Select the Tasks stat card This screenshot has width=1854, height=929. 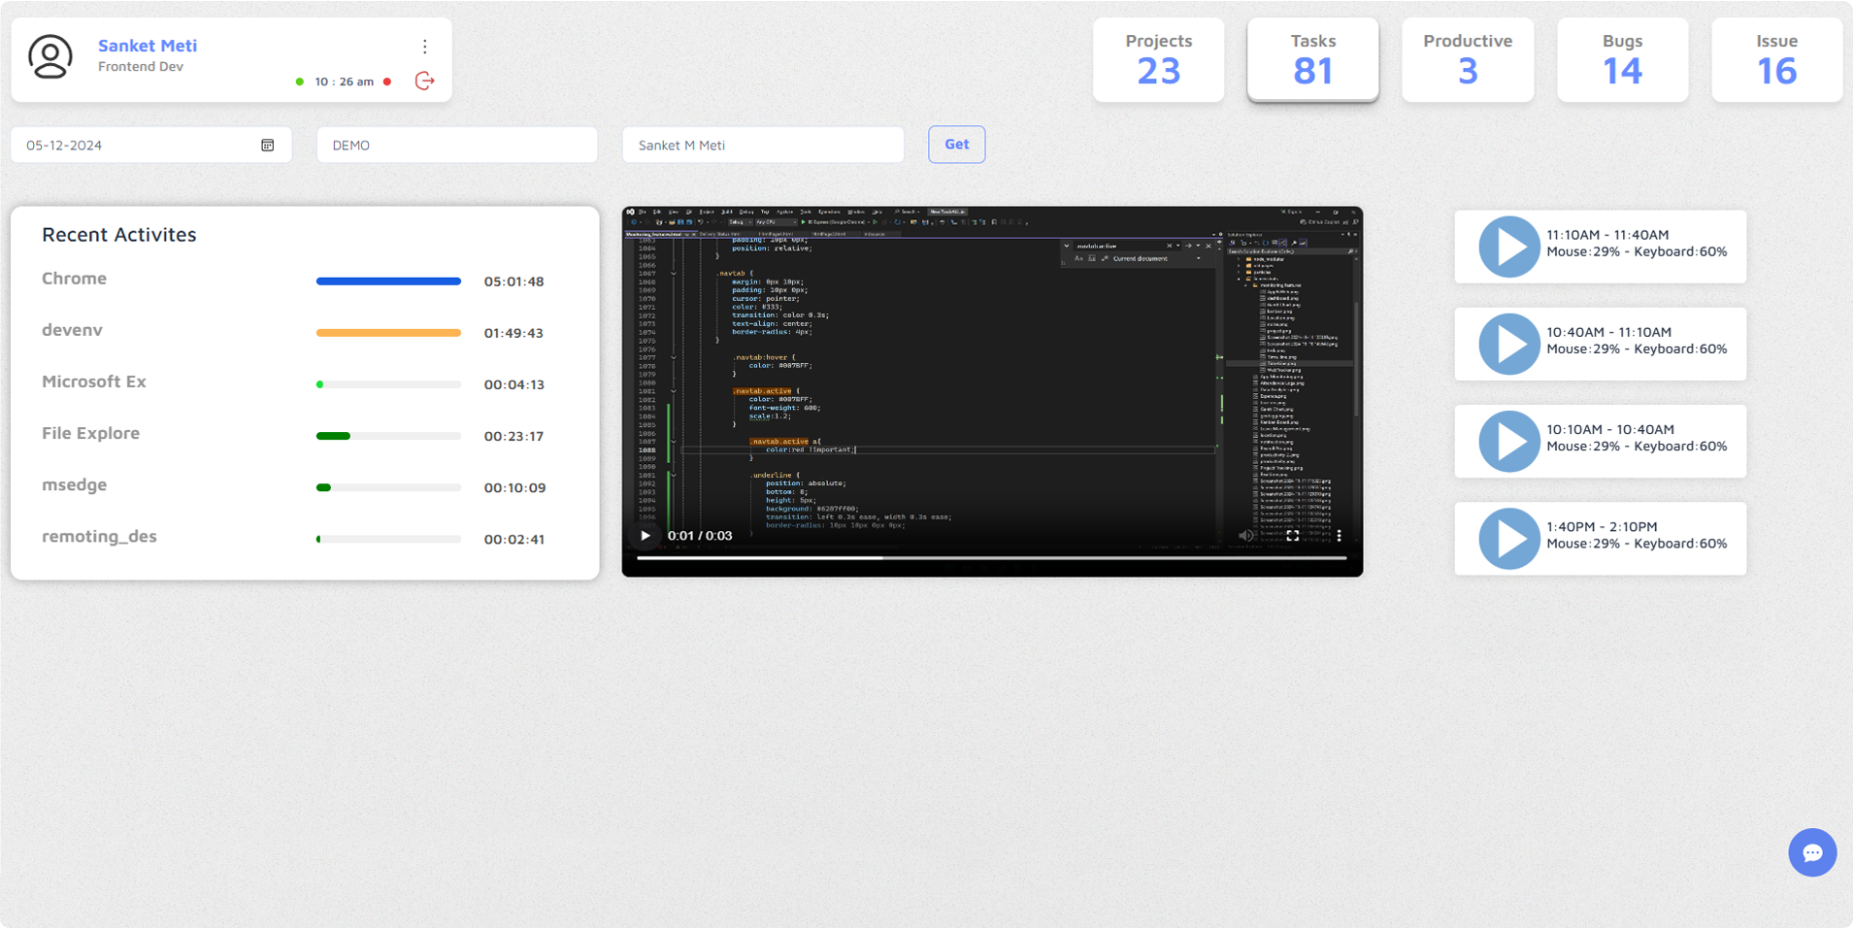[x=1312, y=59]
